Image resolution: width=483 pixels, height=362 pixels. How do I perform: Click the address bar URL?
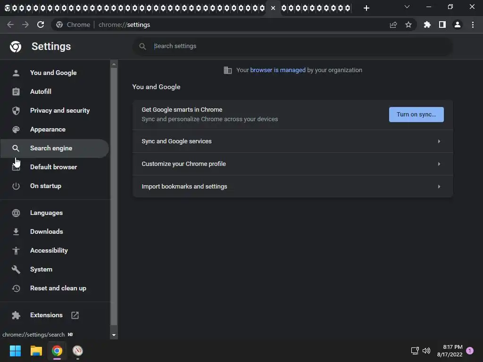coord(124,25)
